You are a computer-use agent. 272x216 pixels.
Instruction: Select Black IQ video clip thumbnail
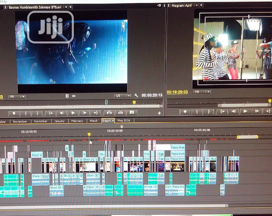point(89,167)
